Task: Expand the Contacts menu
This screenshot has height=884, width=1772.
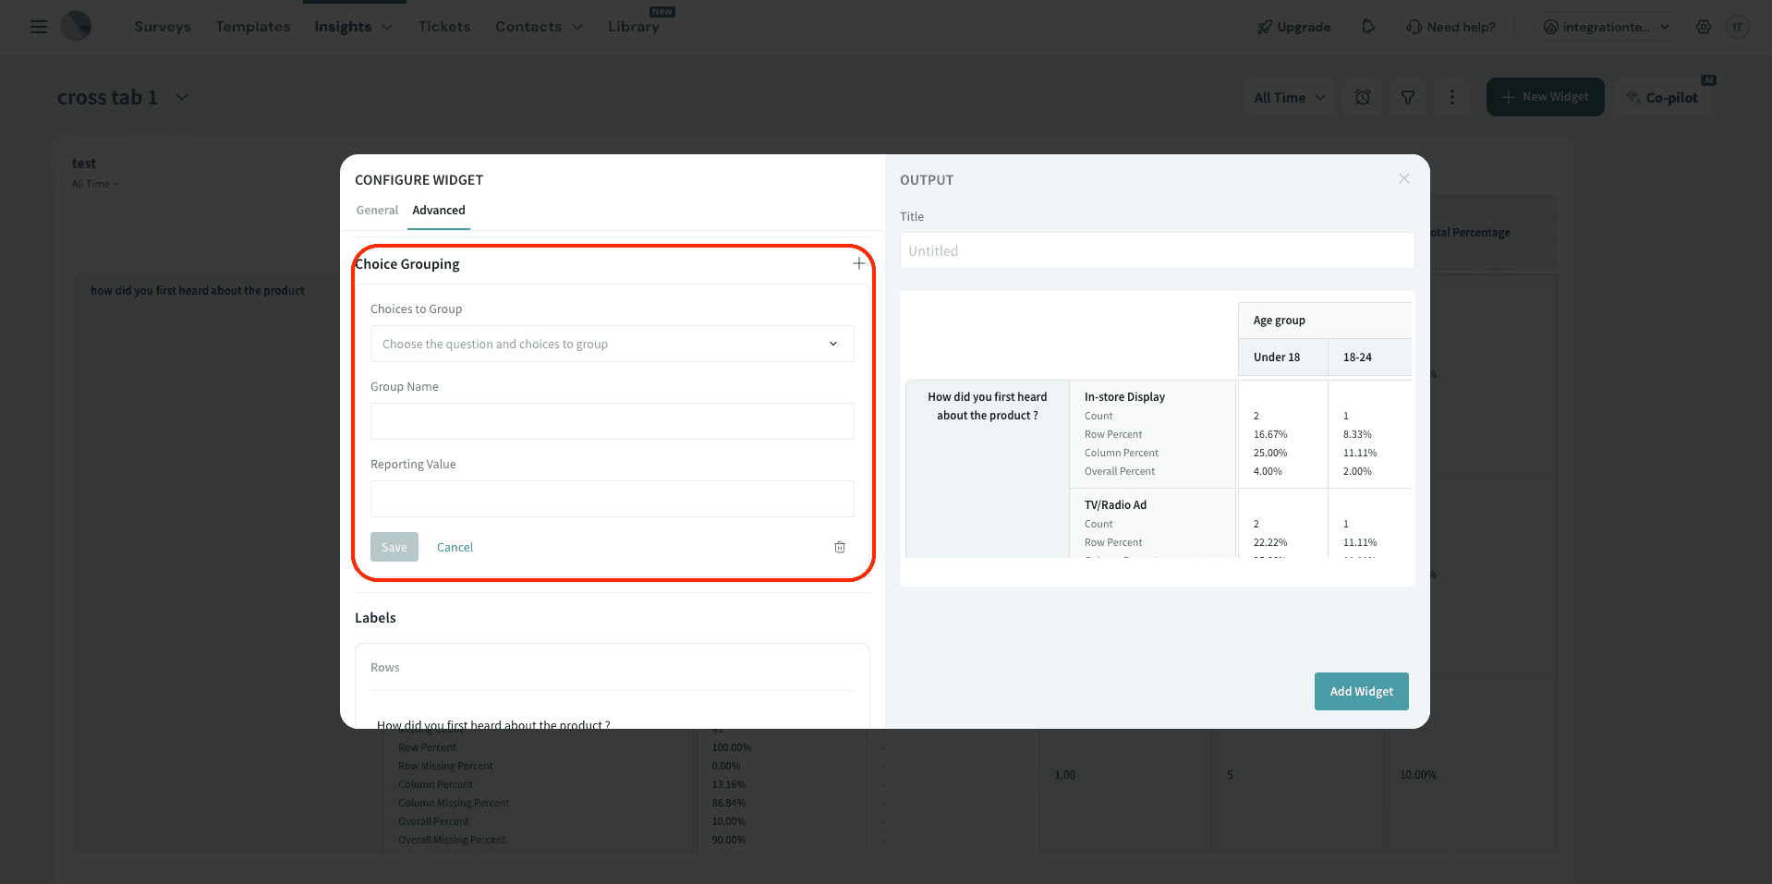Action: tap(539, 27)
